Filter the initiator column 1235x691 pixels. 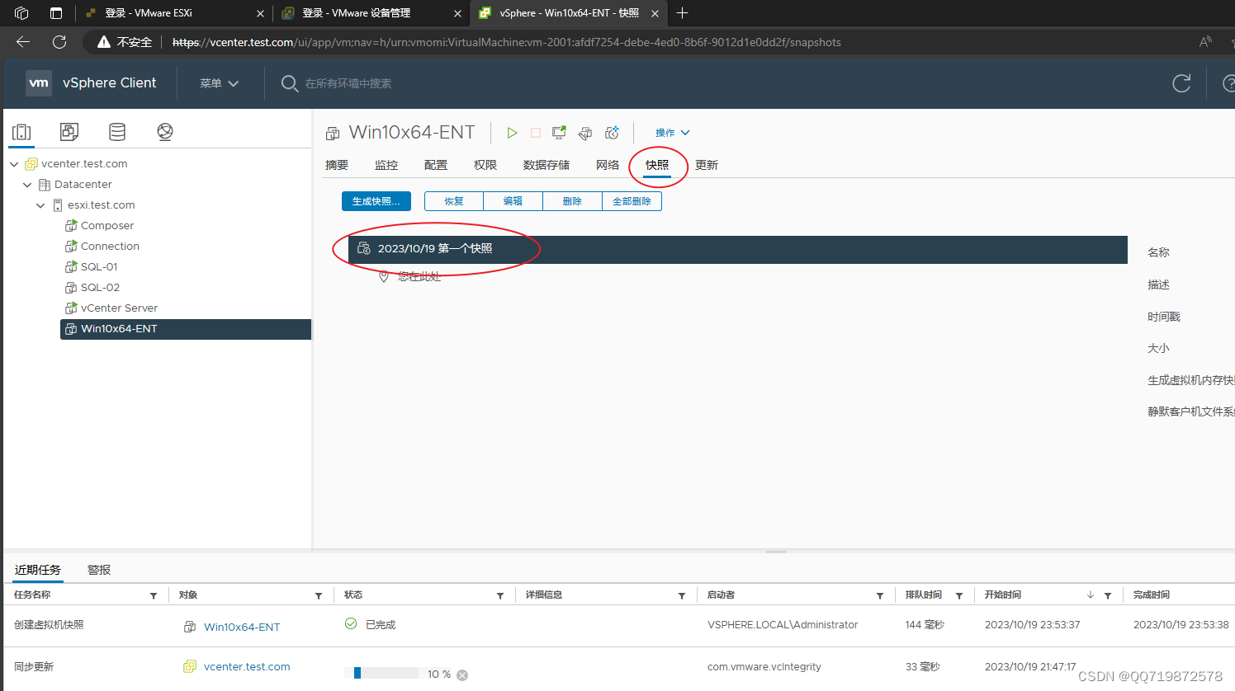pyautogui.click(x=880, y=595)
